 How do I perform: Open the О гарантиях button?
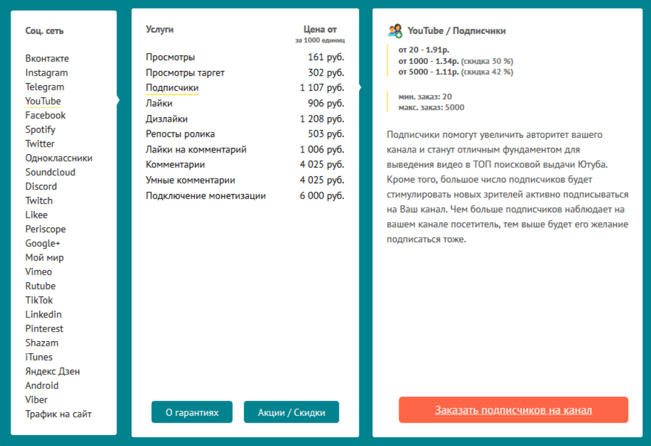(x=192, y=412)
